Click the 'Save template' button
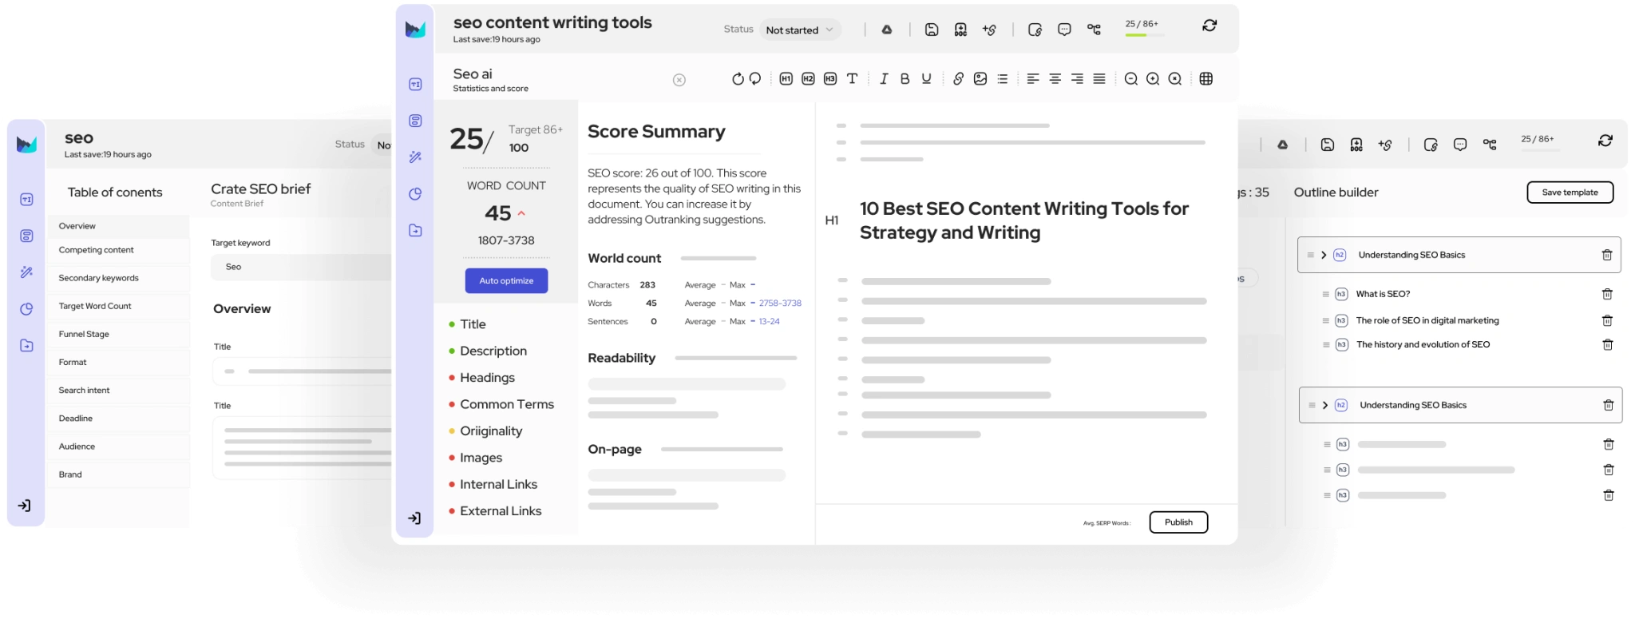The width and height of the screenshot is (1635, 643). pos(1570,193)
